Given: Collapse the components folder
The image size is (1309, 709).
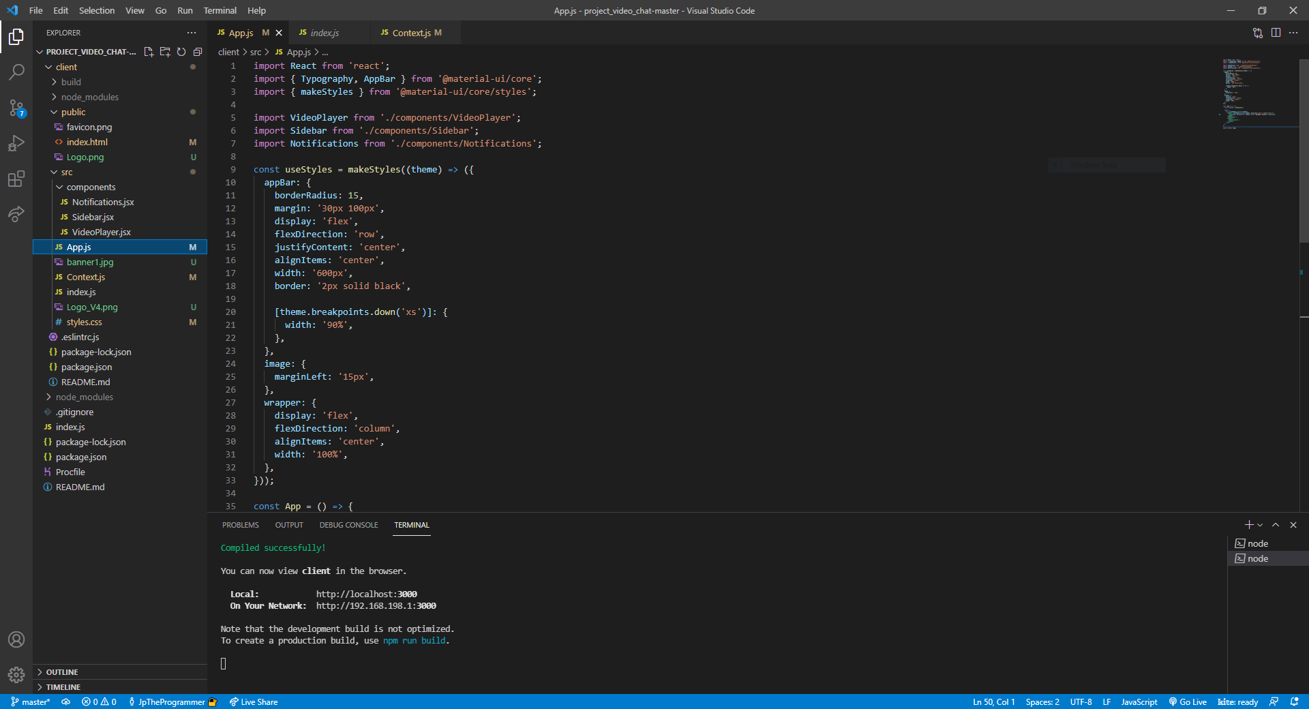Looking at the screenshot, I should tap(120, 187).
